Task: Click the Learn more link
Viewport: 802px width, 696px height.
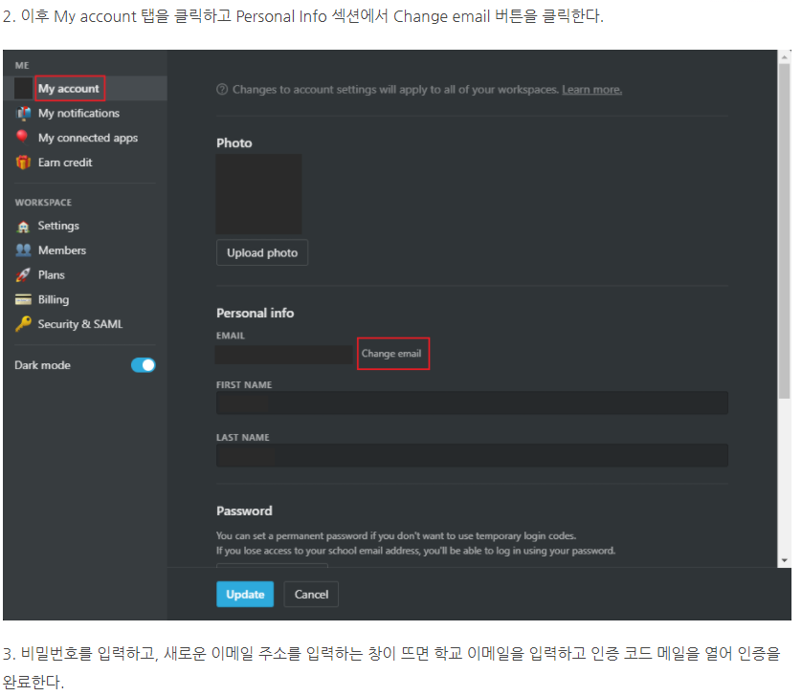Action: coord(591,90)
